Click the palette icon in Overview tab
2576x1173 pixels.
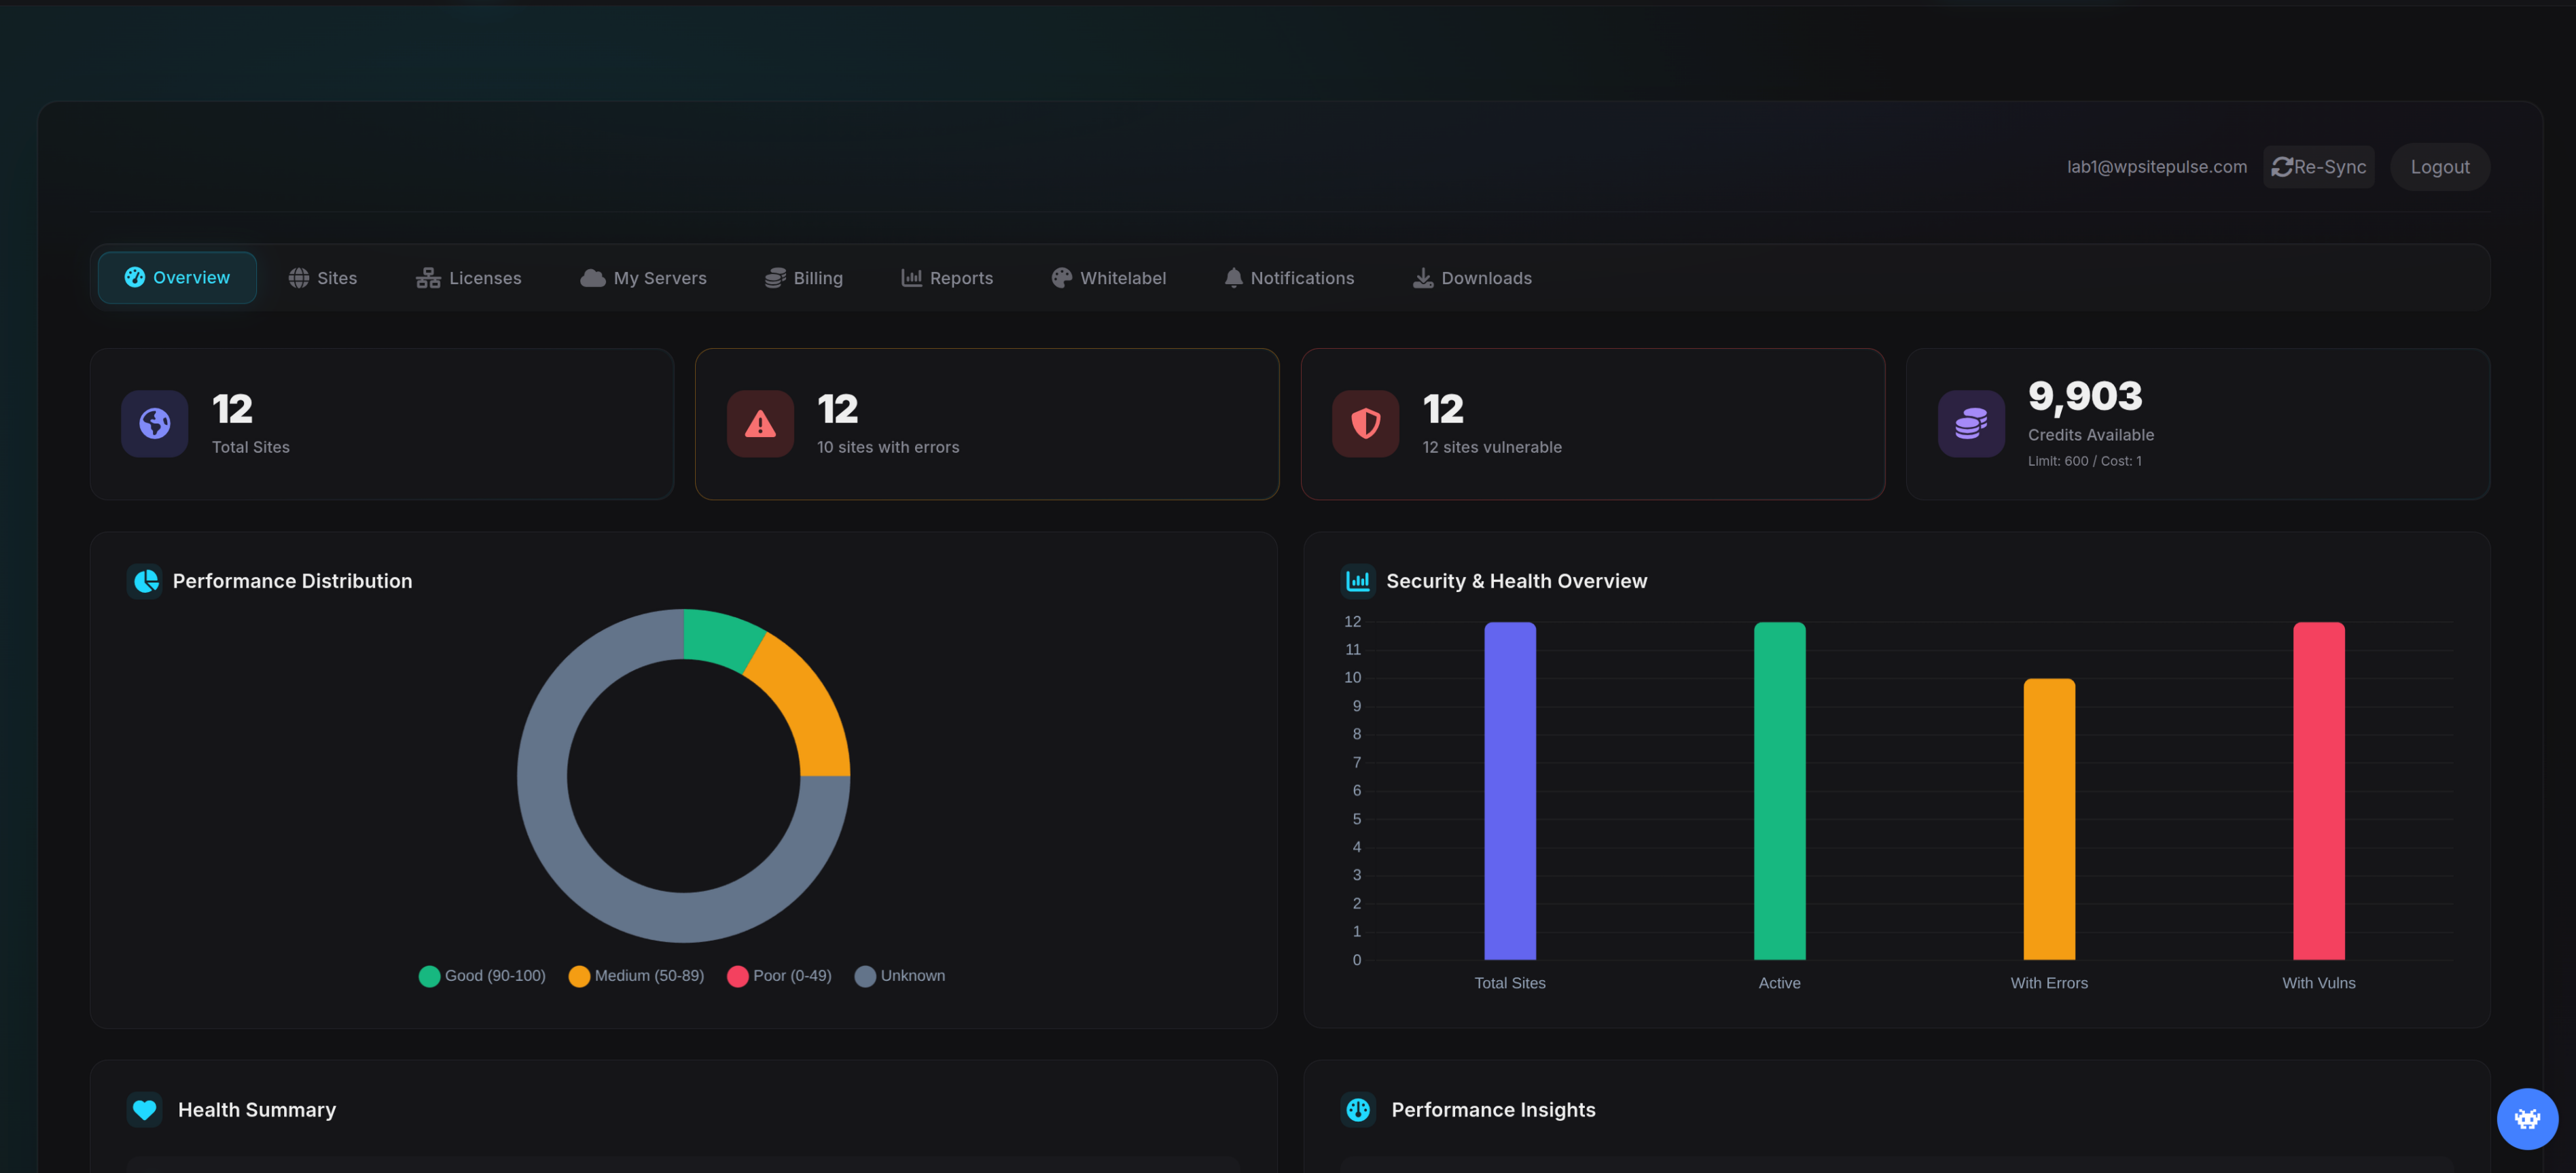pyautogui.click(x=135, y=277)
